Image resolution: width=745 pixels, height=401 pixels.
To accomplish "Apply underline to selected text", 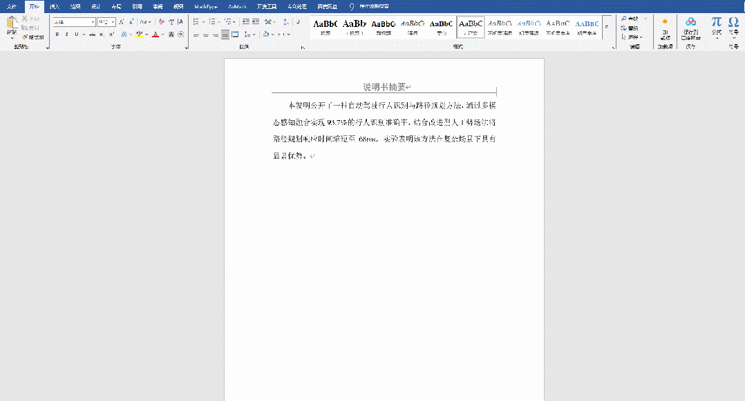I will tap(77, 34).
